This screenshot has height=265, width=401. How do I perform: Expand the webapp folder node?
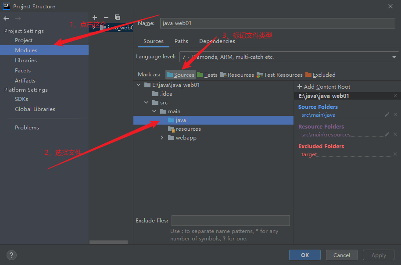[162, 138]
